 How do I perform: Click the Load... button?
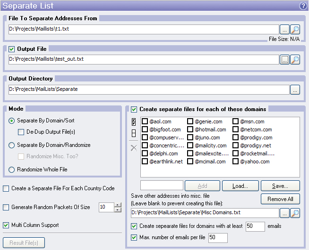240,185
